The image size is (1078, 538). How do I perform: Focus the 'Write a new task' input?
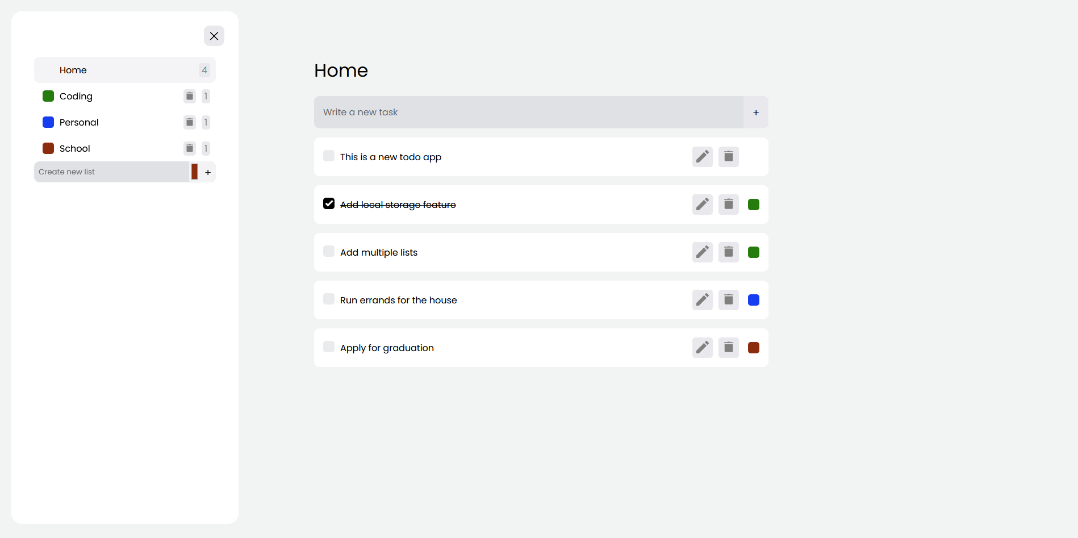pos(528,112)
